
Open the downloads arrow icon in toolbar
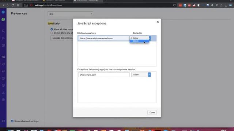coord(226,5)
